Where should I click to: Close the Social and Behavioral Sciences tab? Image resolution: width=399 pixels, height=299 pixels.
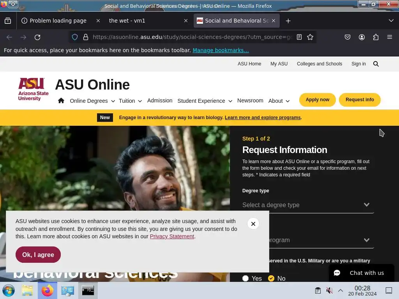274,21
